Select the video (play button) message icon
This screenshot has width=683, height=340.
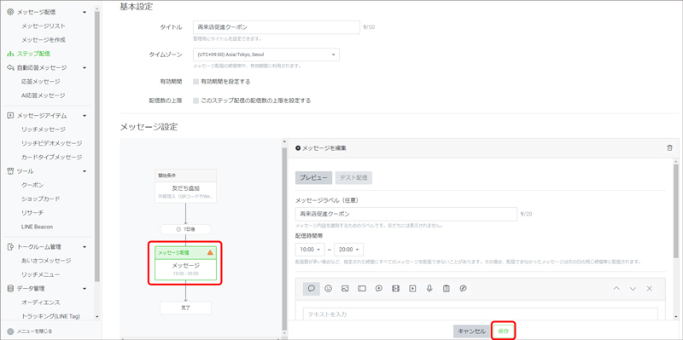click(x=412, y=288)
